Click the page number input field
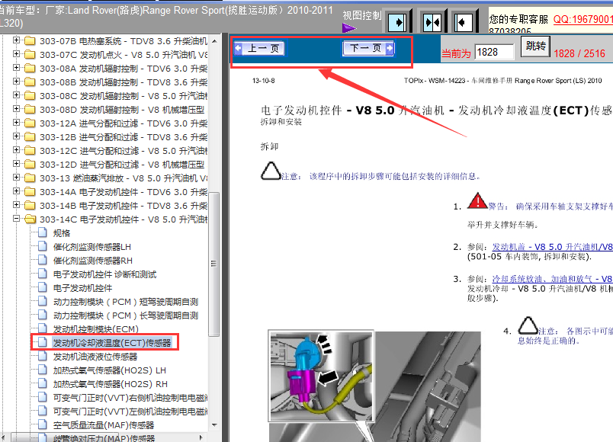 tap(494, 52)
